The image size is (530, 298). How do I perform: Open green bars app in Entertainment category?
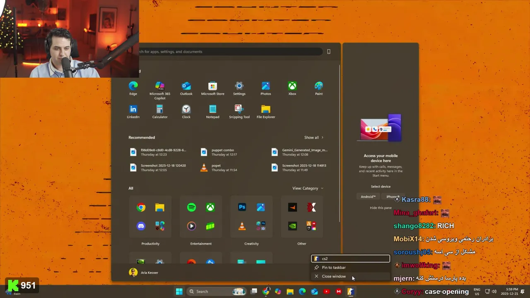click(x=210, y=226)
